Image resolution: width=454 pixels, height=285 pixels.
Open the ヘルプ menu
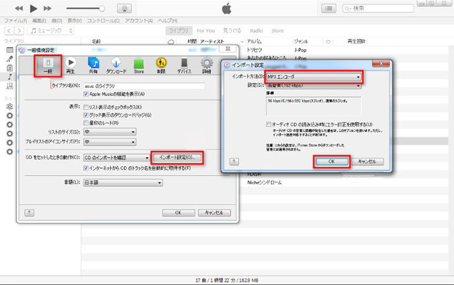pyautogui.click(x=168, y=21)
